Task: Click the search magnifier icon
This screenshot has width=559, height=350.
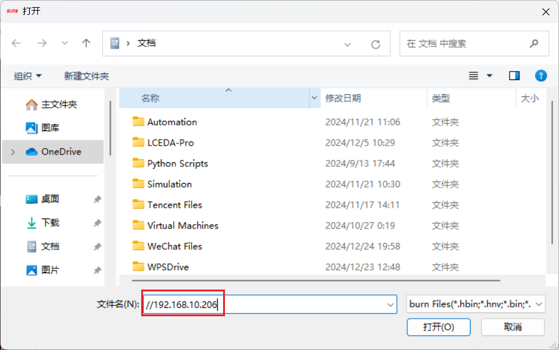Action: pos(533,43)
